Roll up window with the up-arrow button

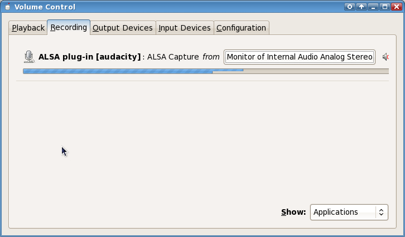click(x=361, y=7)
